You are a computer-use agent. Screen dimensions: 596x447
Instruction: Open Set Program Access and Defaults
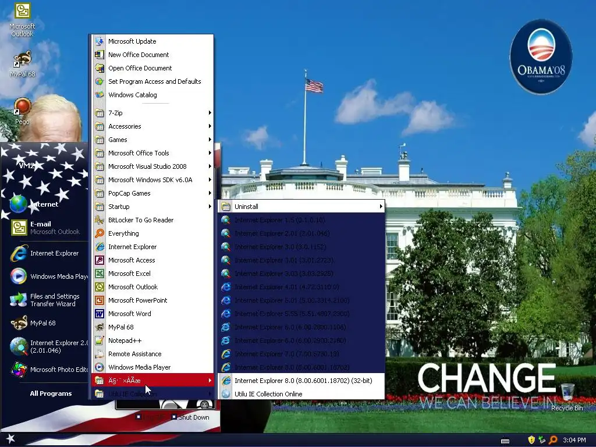[152, 81]
